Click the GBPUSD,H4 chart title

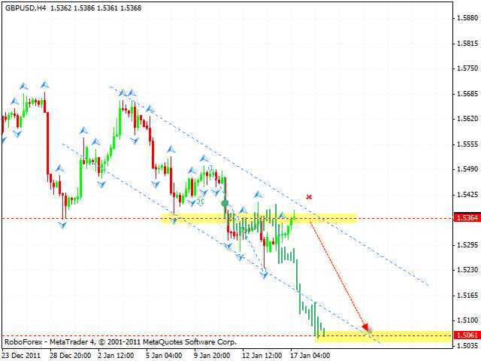26,8
